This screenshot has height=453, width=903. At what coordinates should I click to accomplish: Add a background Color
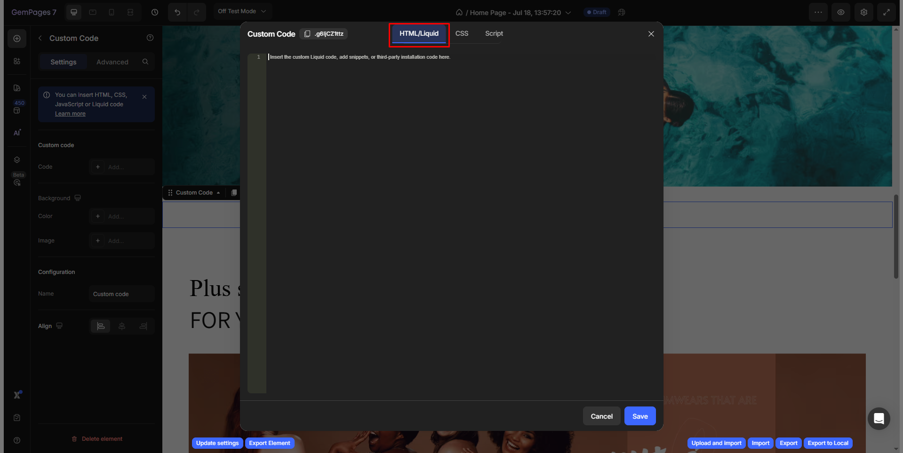tap(122, 216)
